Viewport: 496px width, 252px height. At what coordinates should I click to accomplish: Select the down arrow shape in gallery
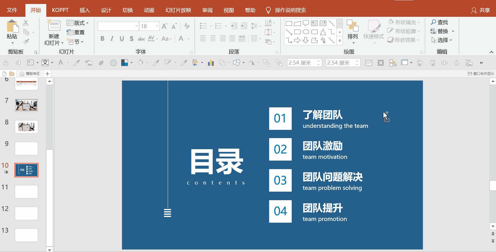pos(306,40)
